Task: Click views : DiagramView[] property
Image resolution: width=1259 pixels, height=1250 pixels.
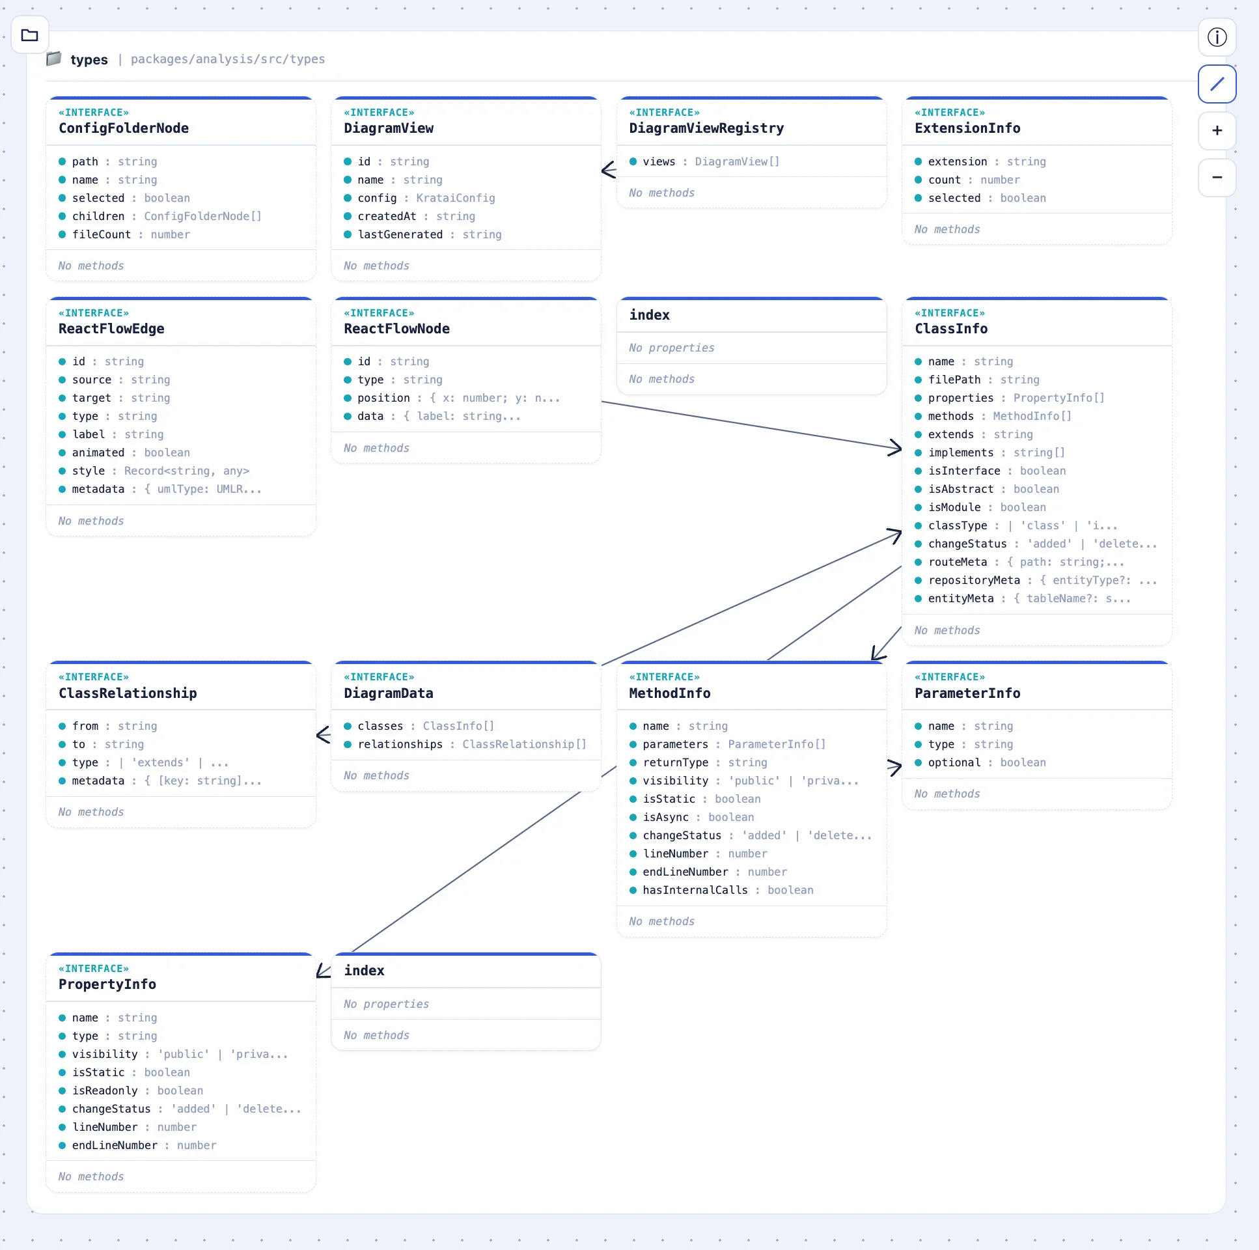Action: tap(704, 161)
